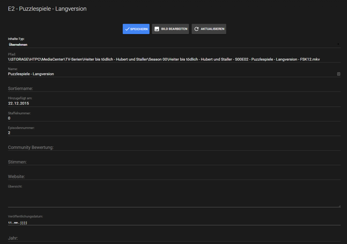Image resolution: width=347 pixels, height=244 pixels.
Task: Refresh metadata with the Aktualisieren button
Action: pyautogui.click(x=209, y=29)
